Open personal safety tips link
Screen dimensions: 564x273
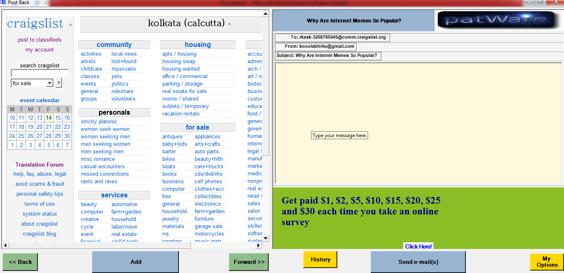[x=40, y=194]
